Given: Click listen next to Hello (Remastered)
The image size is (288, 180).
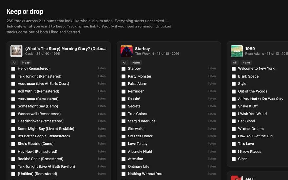Looking at the screenshot, I should 102,68.
